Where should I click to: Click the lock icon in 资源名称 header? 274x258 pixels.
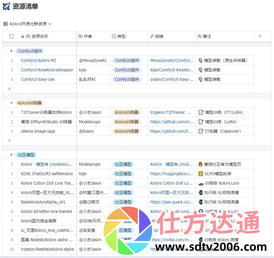click(x=22, y=36)
